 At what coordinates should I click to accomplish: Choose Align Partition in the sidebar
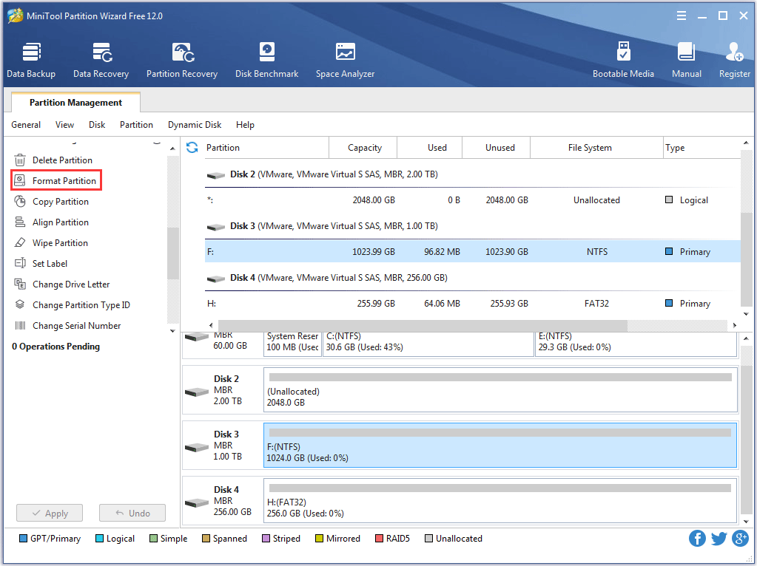61,222
